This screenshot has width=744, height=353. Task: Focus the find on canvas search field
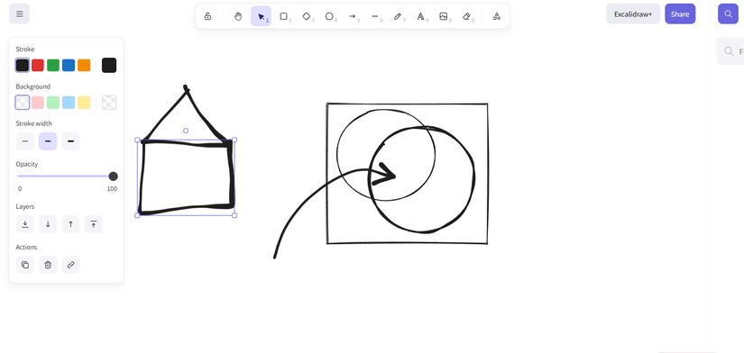pyautogui.click(x=730, y=51)
